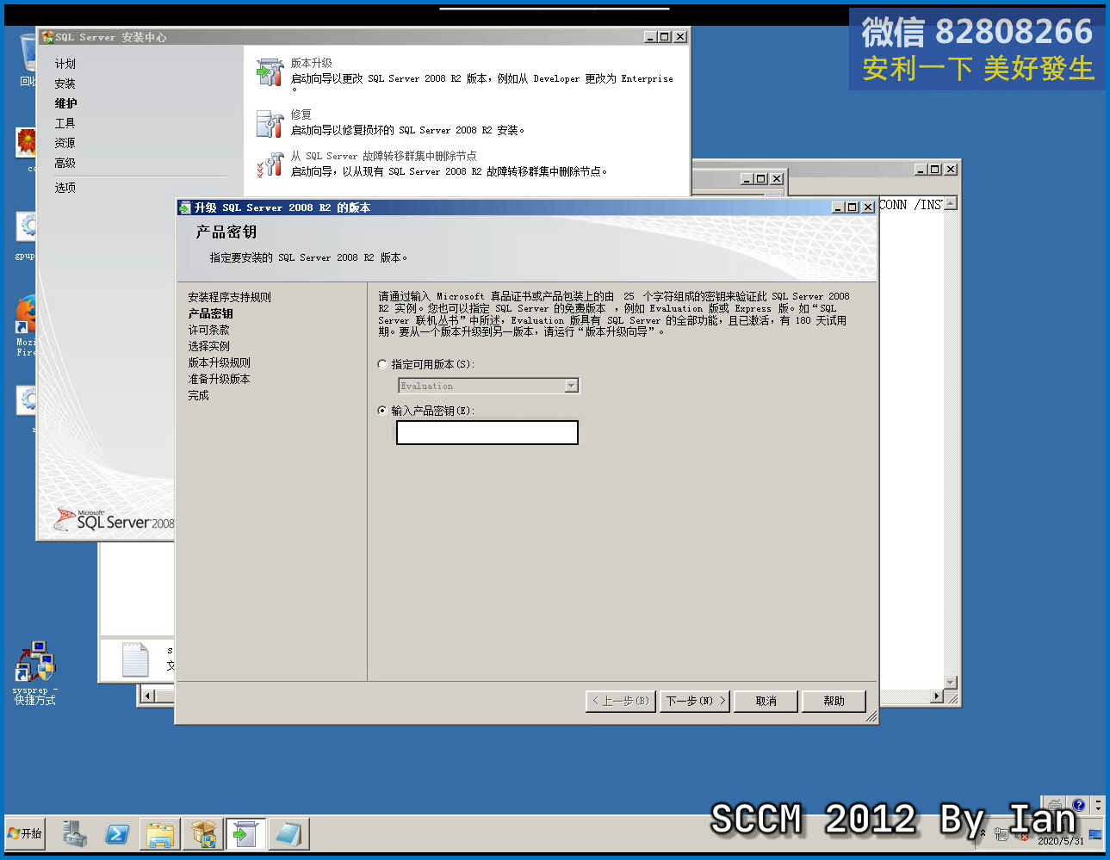Select the 指定可用版本 radio button
1110x860 pixels.
pyautogui.click(x=382, y=364)
